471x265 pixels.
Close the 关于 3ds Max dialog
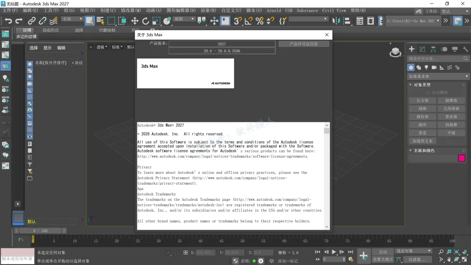coord(327,34)
